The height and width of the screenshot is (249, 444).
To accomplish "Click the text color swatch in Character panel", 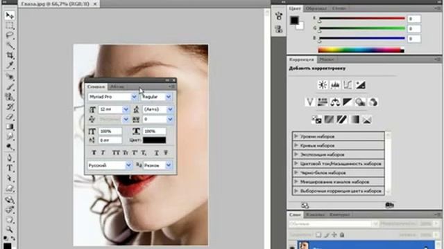I will click(154, 140).
